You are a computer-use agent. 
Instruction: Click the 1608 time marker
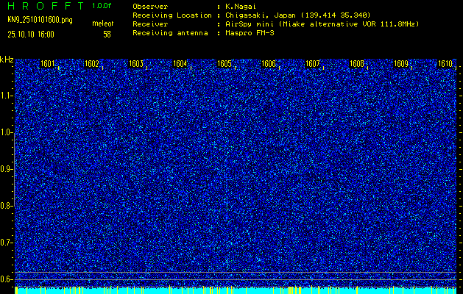click(357, 64)
